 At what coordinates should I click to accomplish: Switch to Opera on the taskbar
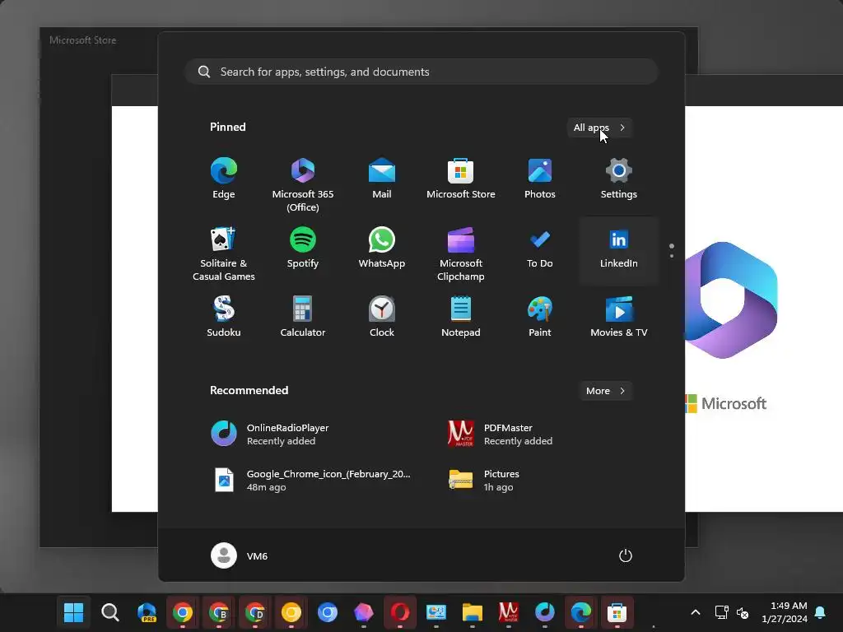(x=400, y=612)
